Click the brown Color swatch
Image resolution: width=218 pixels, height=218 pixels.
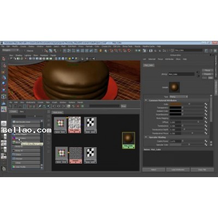[175, 104]
